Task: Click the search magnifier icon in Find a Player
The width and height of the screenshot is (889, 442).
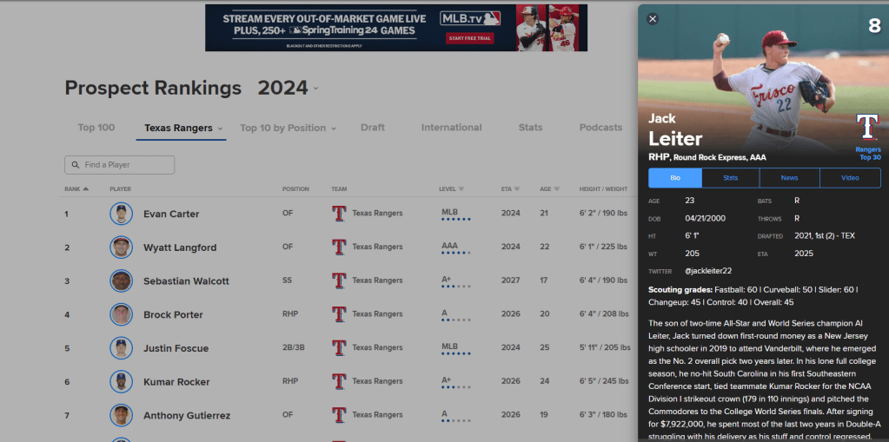Action: click(x=75, y=165)
